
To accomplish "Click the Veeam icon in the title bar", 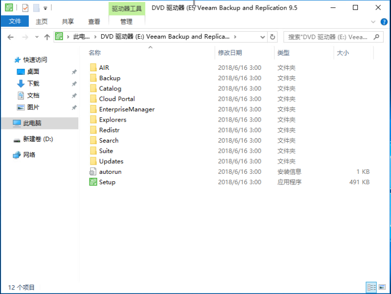I will coord(9,7).
